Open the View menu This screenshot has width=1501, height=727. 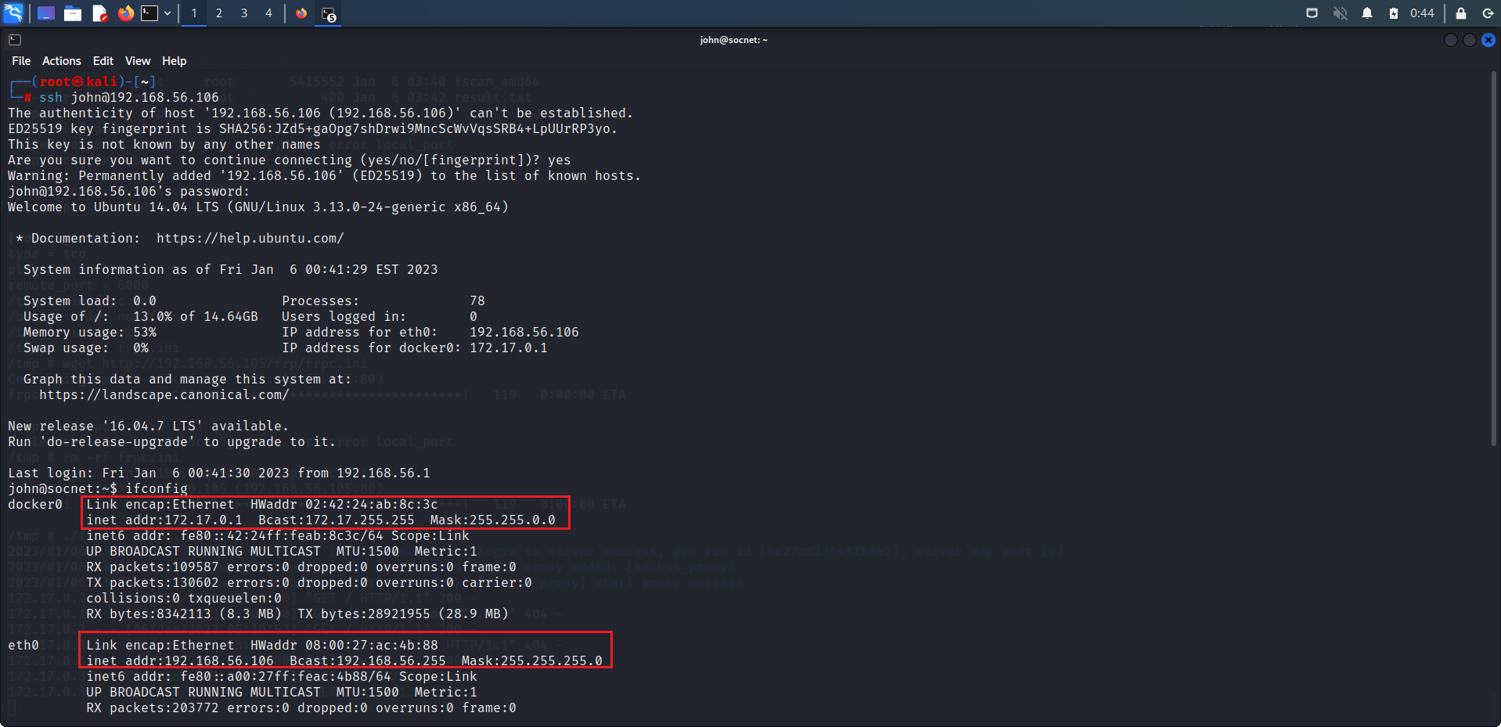pyautogui.click(x=138, y=61)
